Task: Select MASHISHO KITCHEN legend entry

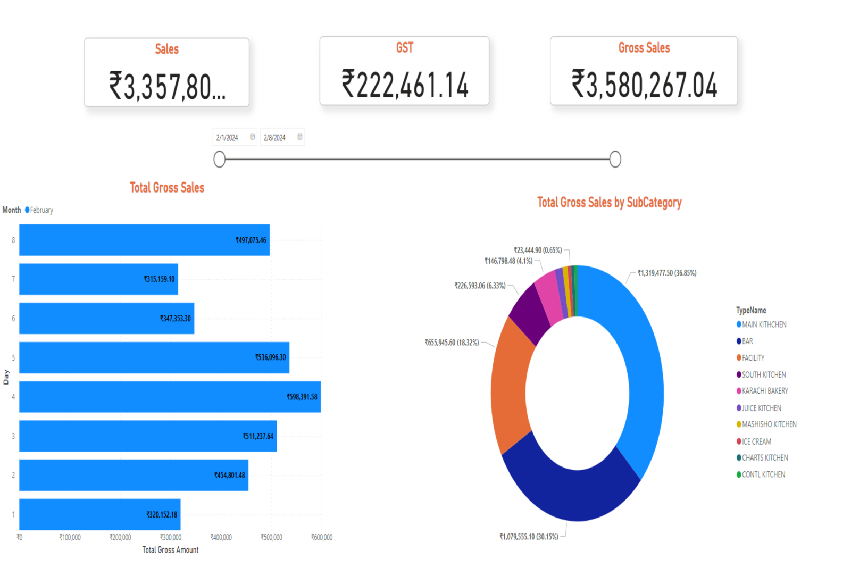Action: [x=766, y=424]
